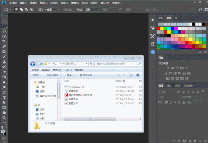Select the Eyedropper tool
Image resolution: width=208 pixels, height=143 pixels.
point(4,47)
